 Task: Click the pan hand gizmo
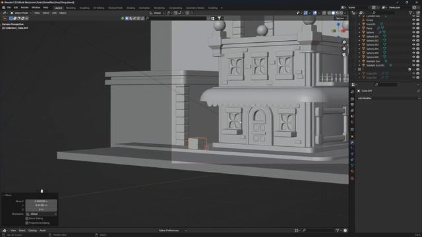pos(344,48)
